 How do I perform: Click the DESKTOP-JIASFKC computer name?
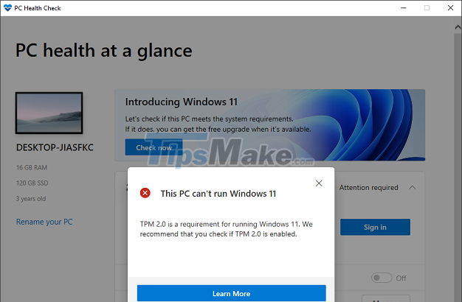[x=55, y=147]
